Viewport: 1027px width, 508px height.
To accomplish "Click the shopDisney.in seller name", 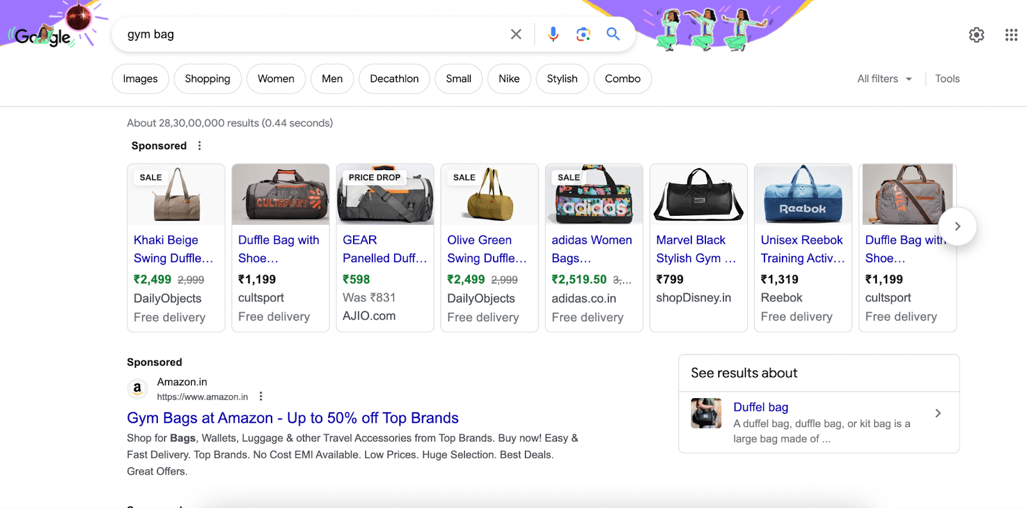I will (x=693, y=298).
